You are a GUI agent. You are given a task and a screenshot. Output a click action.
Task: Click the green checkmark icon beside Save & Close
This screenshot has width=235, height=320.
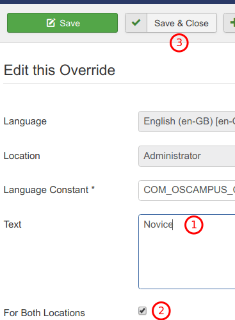[x=136, y=22]
